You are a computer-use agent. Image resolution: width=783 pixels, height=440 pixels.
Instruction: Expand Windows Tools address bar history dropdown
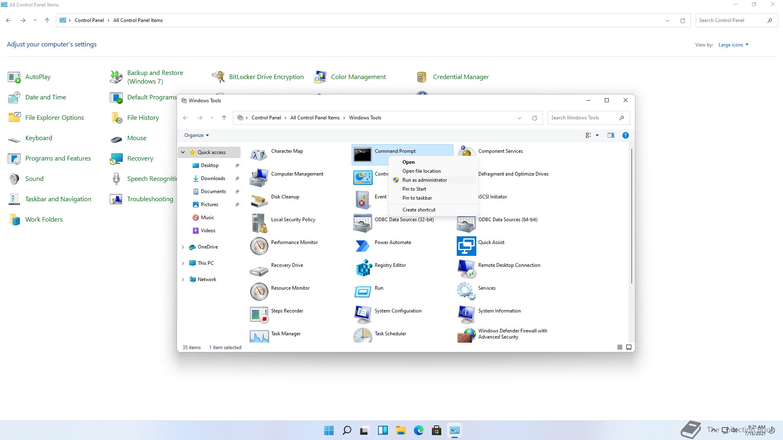click(520, 118)
